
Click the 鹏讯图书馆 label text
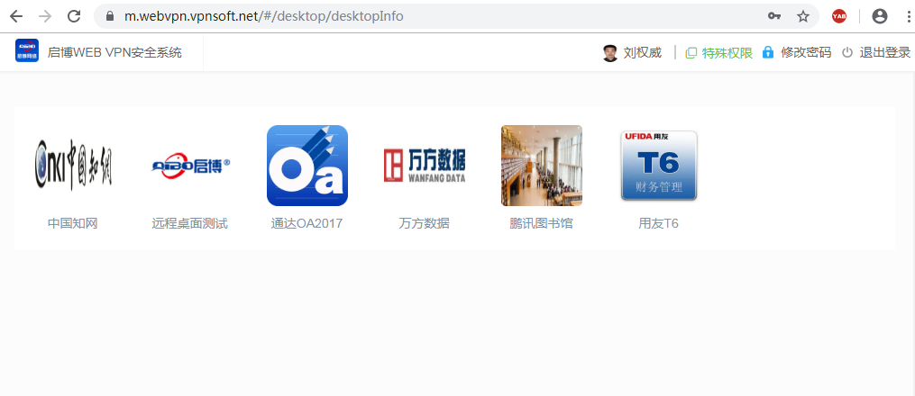pyautogui.click(x=542, y=223)
